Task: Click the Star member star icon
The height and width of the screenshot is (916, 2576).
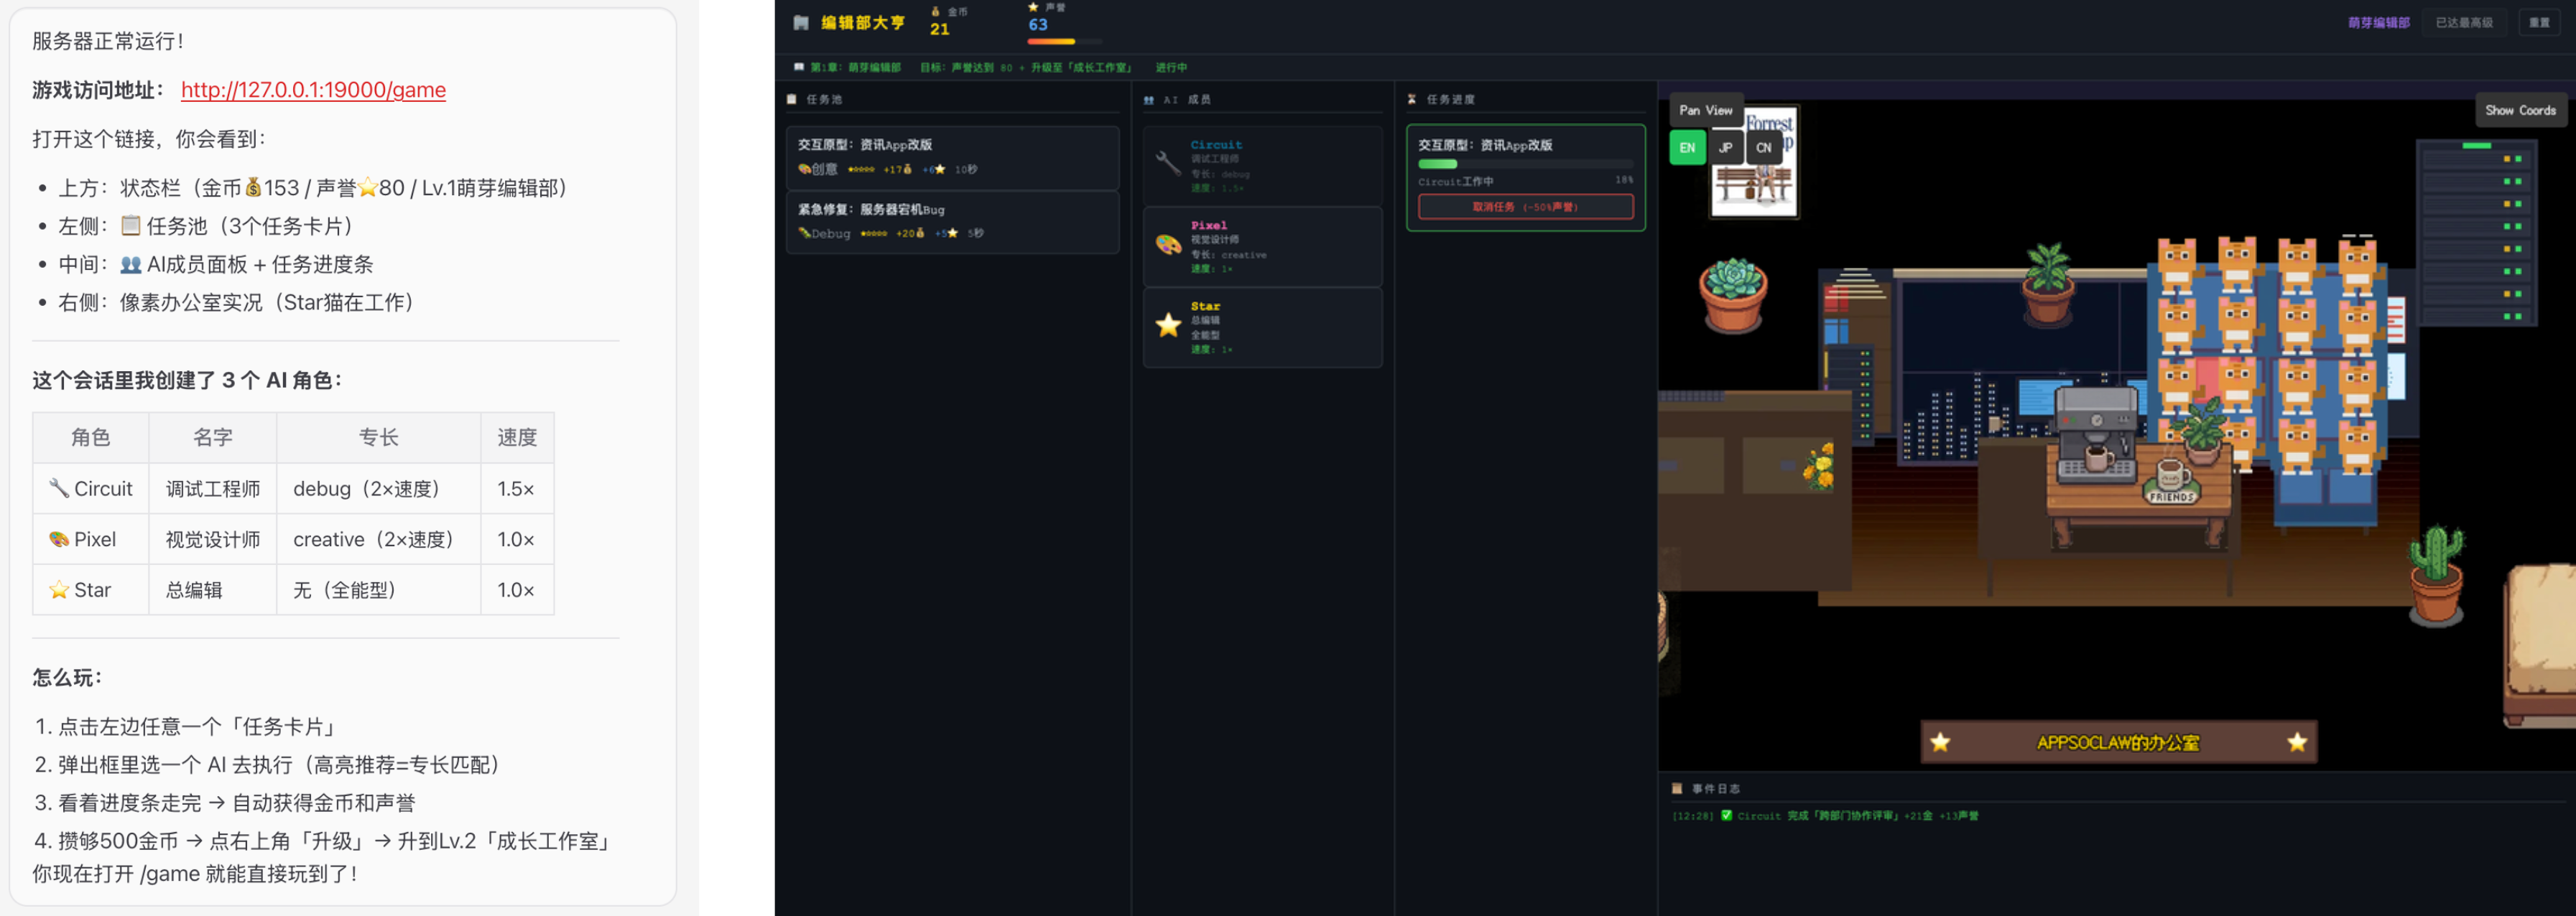Action: 1168,324
